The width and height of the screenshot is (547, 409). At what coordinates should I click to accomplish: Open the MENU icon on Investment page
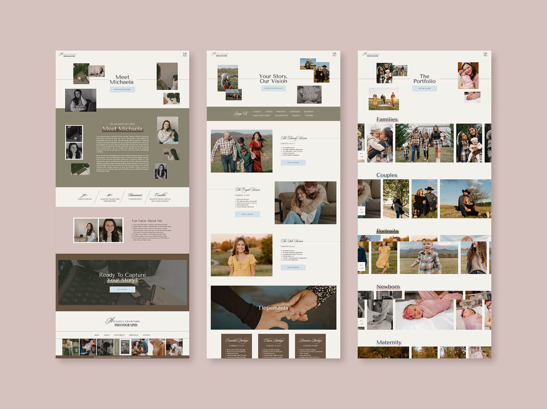pos(334,54)
